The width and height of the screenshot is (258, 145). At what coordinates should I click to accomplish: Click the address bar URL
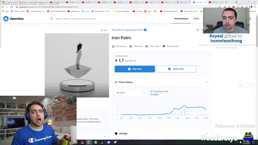click(x=48, y=7)
